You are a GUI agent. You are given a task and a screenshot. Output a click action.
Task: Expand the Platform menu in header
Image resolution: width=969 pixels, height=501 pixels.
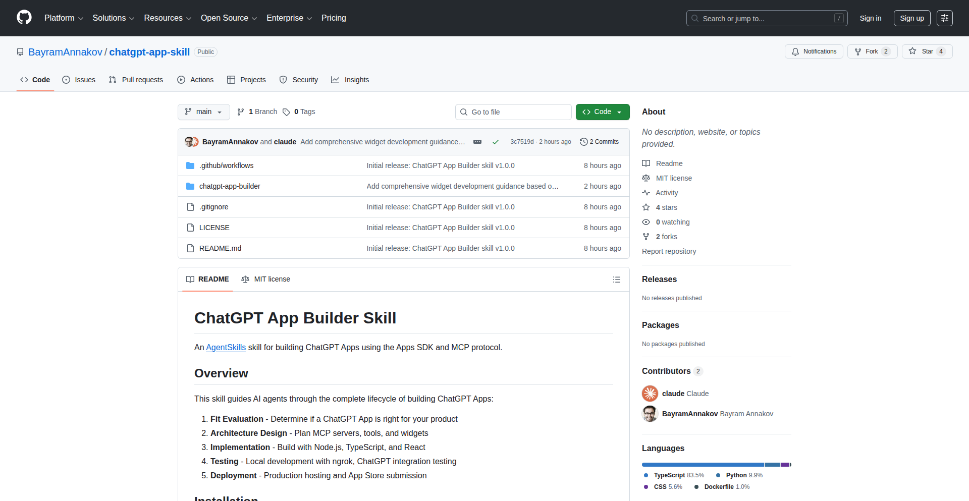point(64,18)
